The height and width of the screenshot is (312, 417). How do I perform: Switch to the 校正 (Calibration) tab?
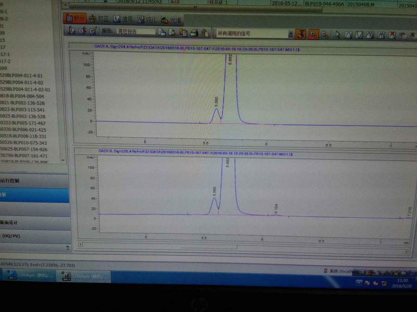[x=99, y=18]
